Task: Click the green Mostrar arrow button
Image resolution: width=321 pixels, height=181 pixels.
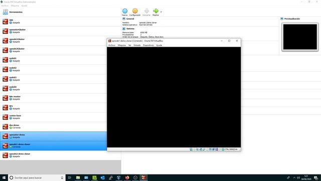Action: coord(155,12)
